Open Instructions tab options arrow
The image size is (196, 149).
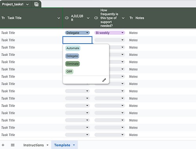48,145
